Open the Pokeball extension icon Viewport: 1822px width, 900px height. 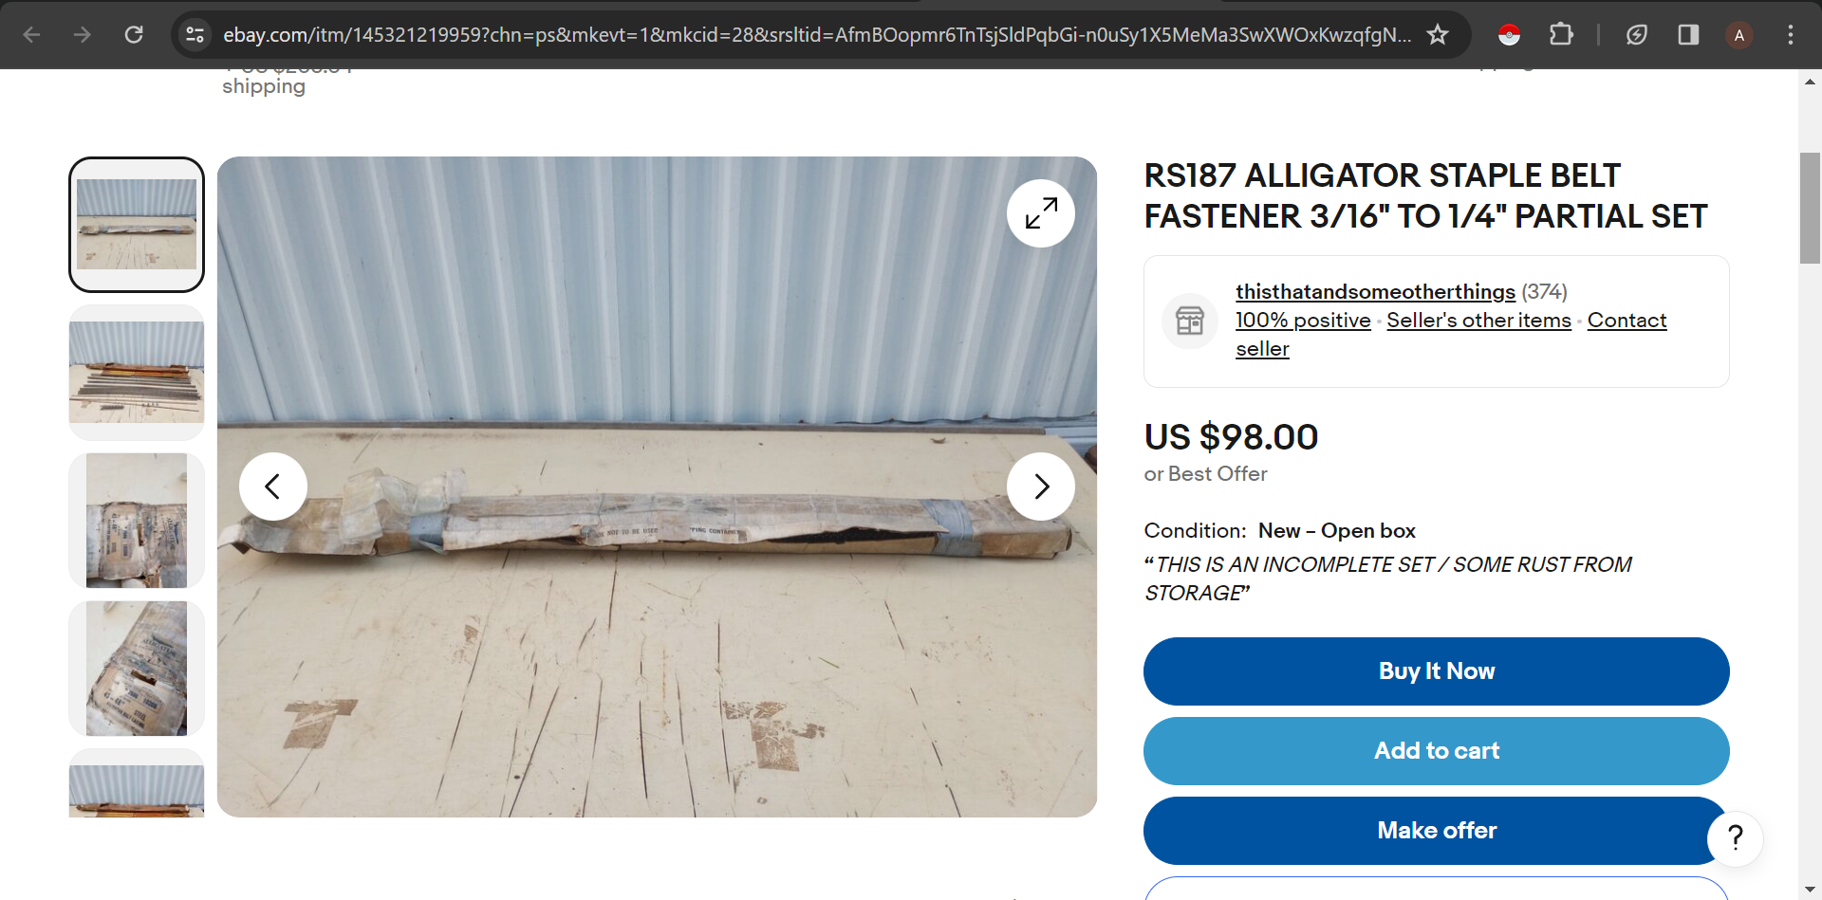(1509, 35)
